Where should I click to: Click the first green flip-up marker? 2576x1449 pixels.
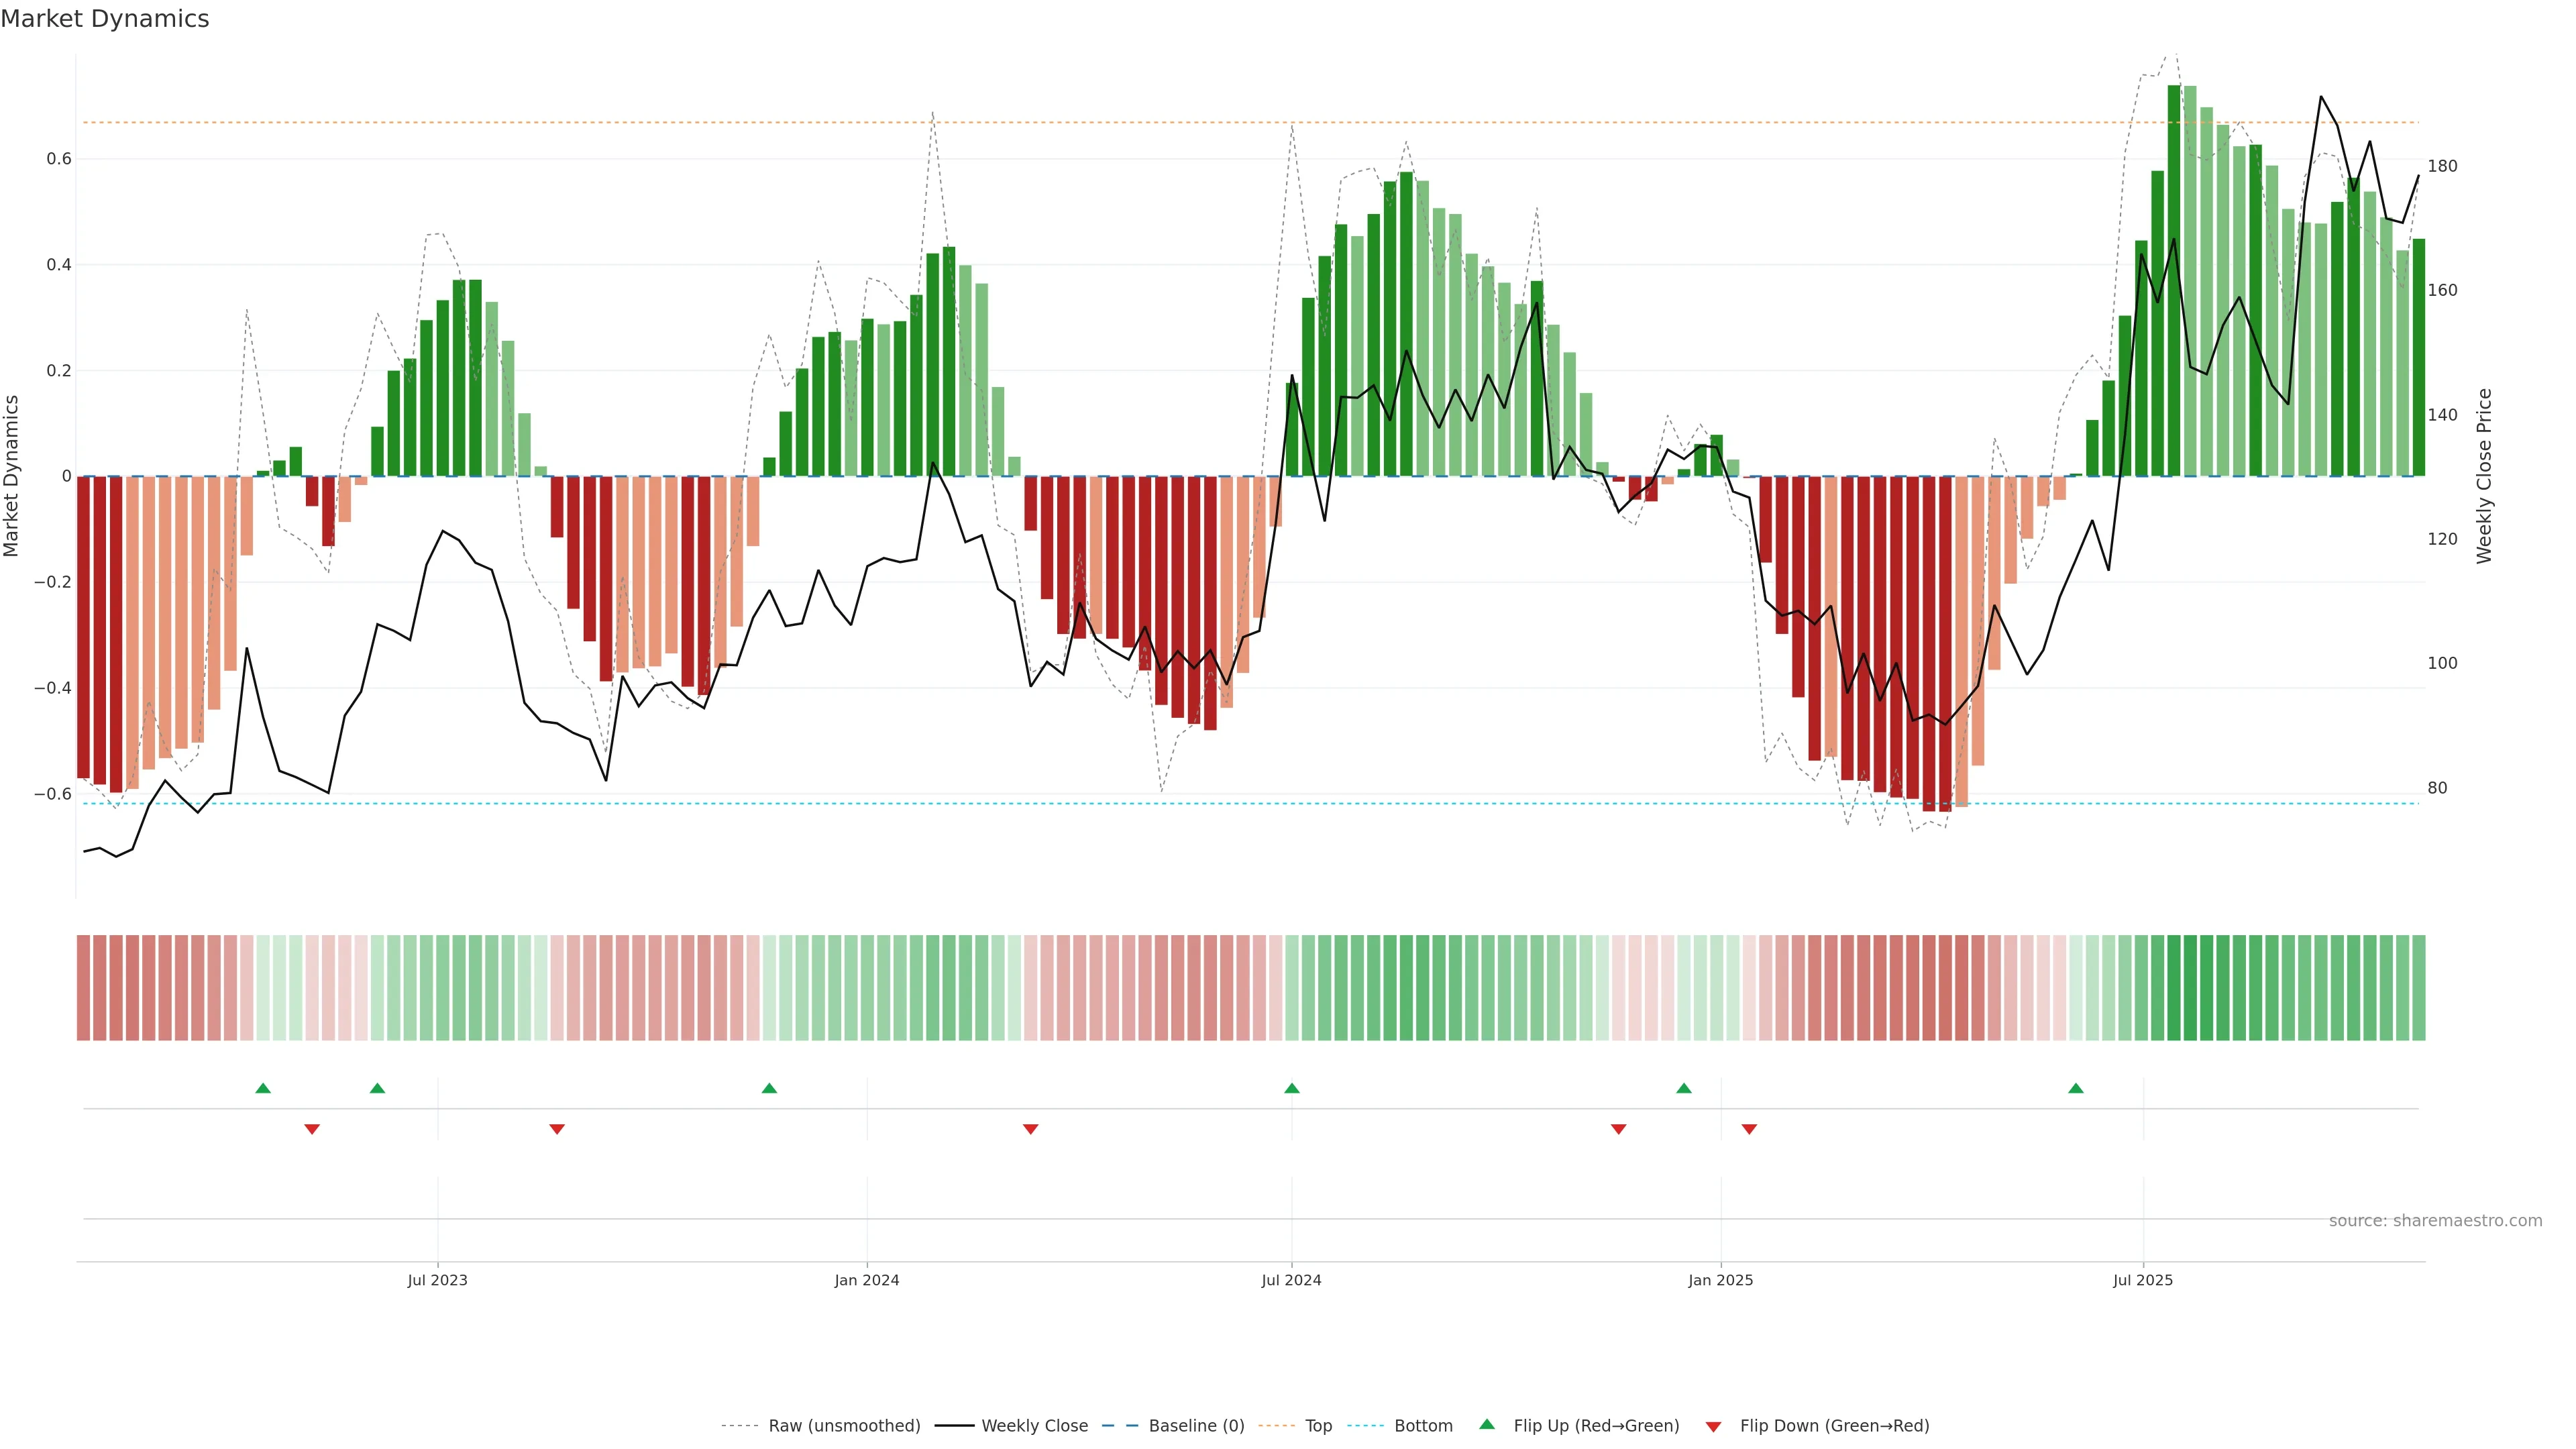point(263,1088)
